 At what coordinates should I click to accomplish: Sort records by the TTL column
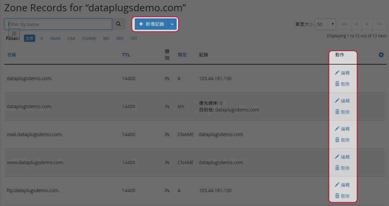pyautogui.click(x=126, y=55)
